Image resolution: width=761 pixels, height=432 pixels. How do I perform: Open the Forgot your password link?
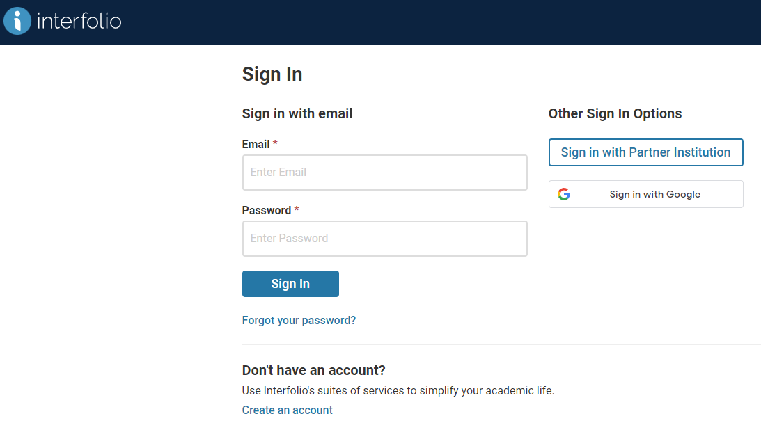point(299,321)
